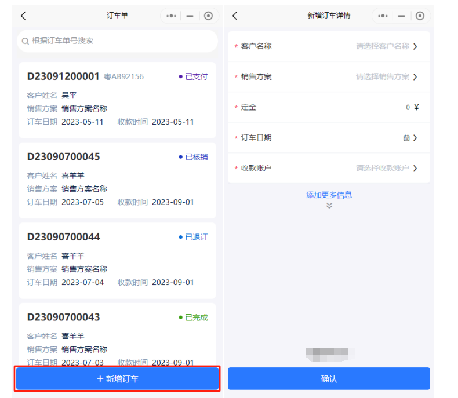458x398 pixels.
Task: Tap the circular close icon on 订车单 header
Action: point(209,16)
